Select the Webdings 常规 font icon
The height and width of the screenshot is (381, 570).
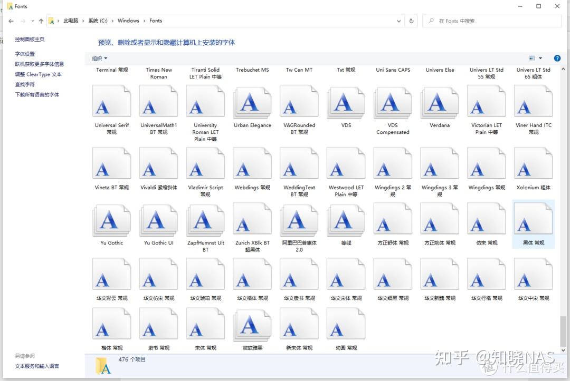[252, 163]
